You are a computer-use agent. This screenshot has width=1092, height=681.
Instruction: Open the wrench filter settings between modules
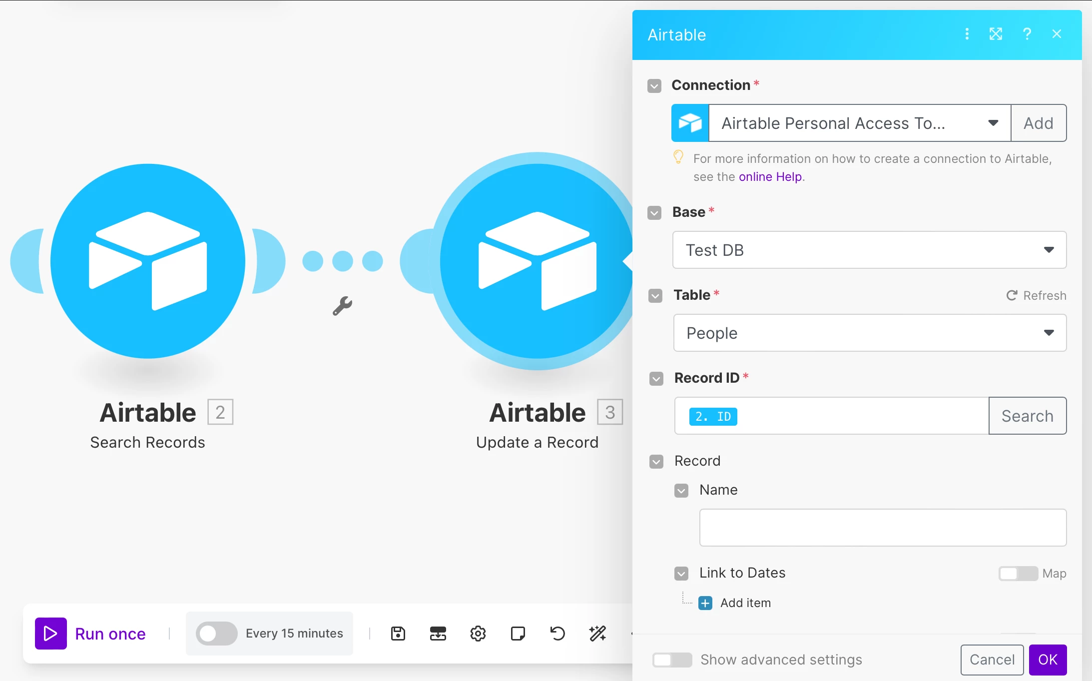(343, 306)
